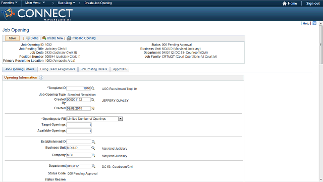Select the Job Opening Details tab
The width and height of the screenshot is (323, 182).
(x=20, y=69)
